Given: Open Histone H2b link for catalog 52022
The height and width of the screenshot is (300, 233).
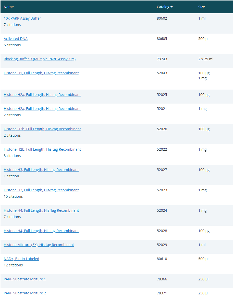Looking at the screenshot, I should click(x=42, y=149).
